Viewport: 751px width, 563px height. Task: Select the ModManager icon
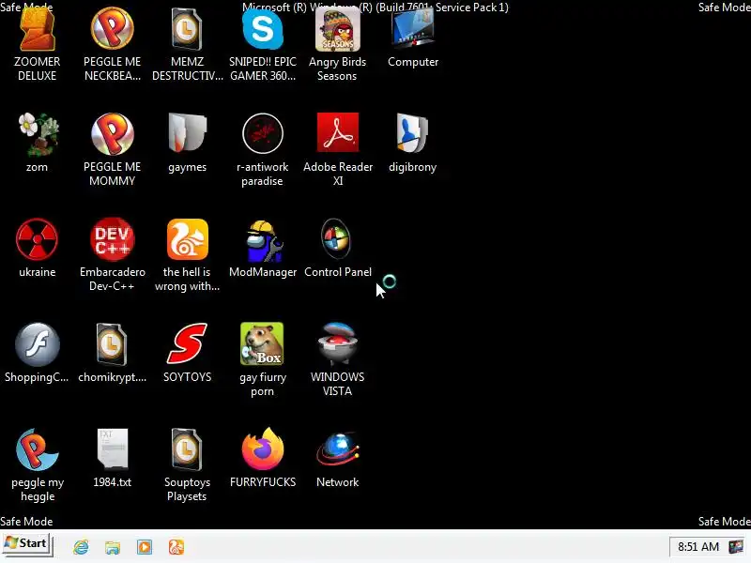(263, 240)
